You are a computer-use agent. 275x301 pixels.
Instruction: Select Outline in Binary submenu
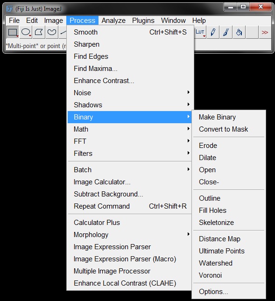[229, 198]
